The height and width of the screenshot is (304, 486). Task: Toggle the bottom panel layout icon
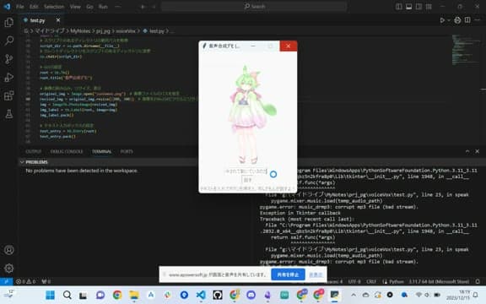[x=409, y=7]
